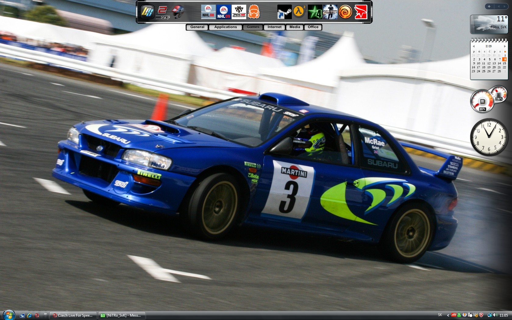Open the volume control tray icon

point(495,315)
